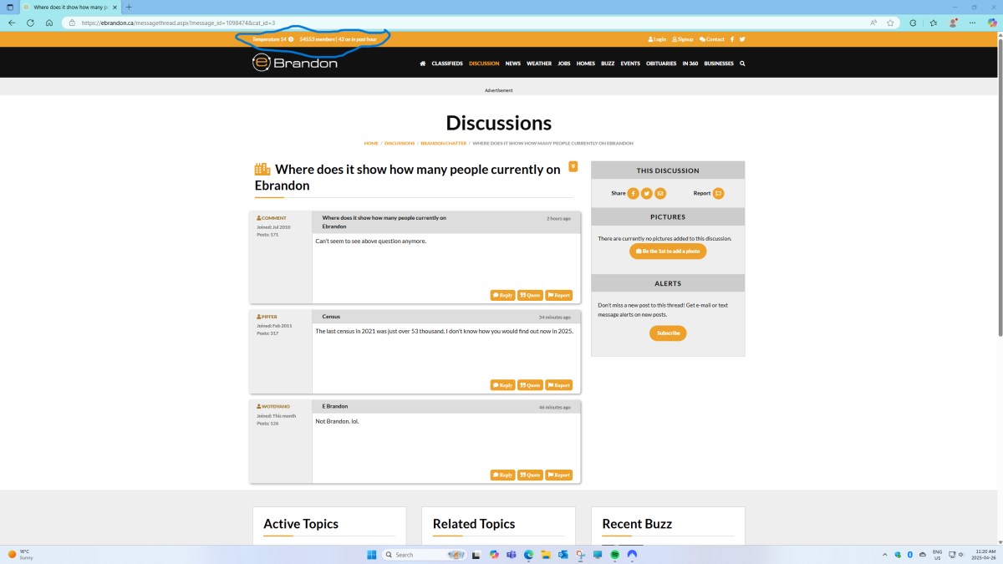Viewport: 1003px width, 564px height.
Task: Open Microsoft Edge from the taskbar
Action: click(x=528, y=555)
